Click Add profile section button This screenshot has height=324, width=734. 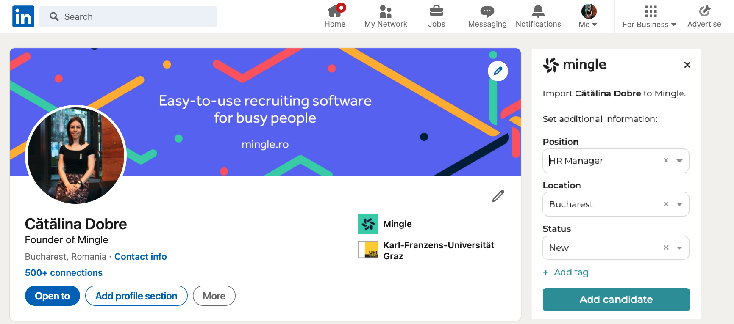[136, 296]
